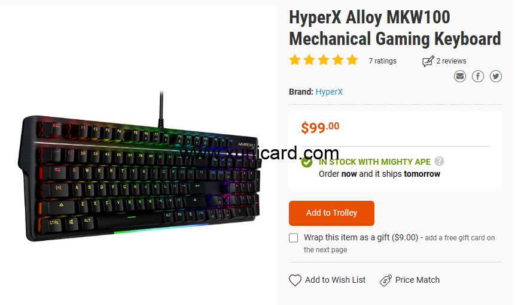Image resolution: width=518 pixels, height=305 pixels.
Task: Share this keyboard on Facebook
Action: pos(478,77)
